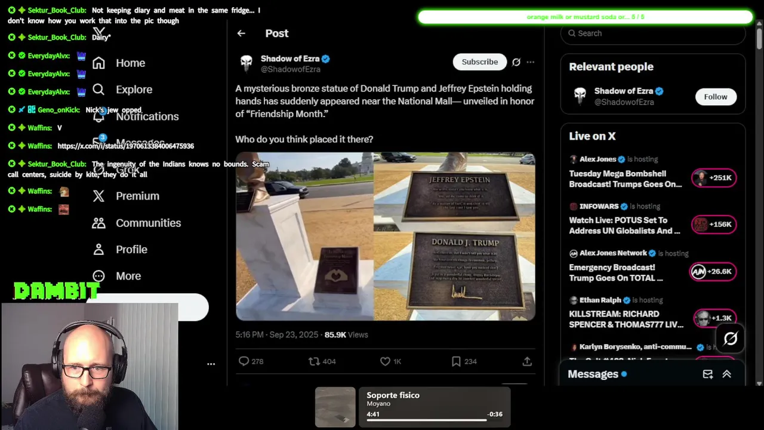Click the three dots beside webcam

(211, 364)
